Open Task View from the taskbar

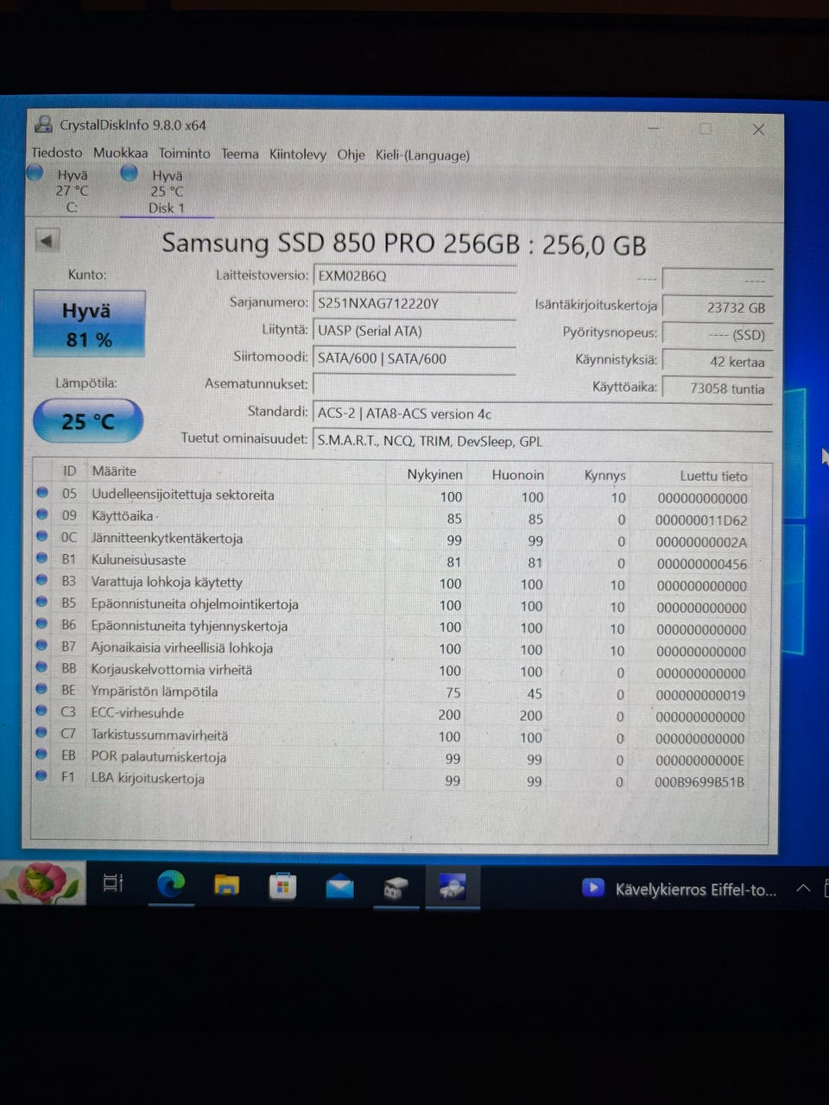[113, 883]
